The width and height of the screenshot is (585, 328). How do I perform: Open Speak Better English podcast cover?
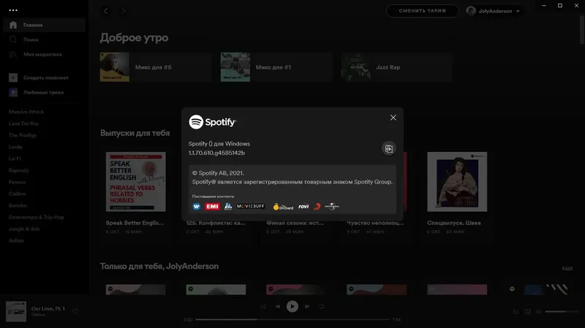pos(136,182)
